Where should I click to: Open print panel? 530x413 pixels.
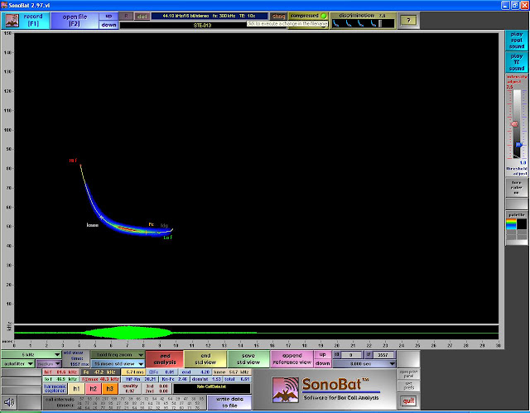[x=408, y=374]
